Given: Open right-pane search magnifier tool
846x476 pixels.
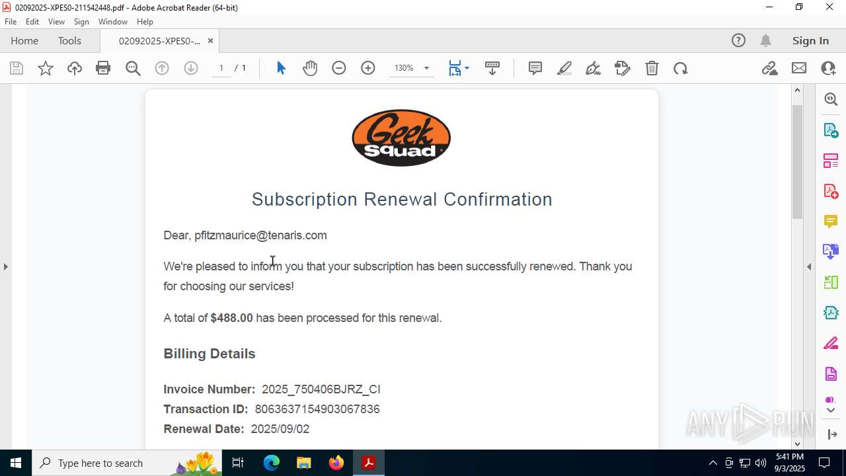Looking at the screenshot, I should pyautogui.click(x=831, y=99).
